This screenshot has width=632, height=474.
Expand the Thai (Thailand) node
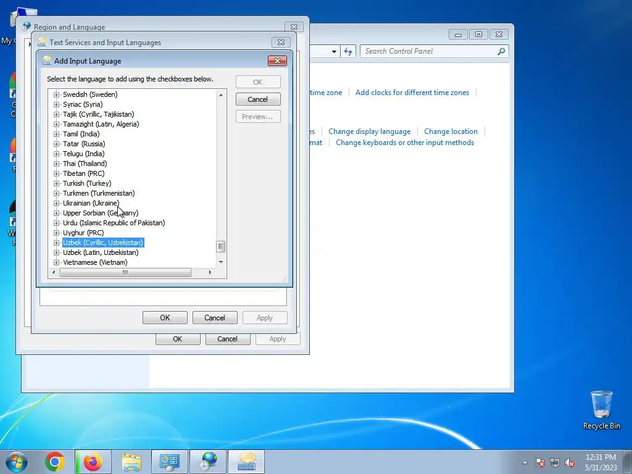coord(56,164)
